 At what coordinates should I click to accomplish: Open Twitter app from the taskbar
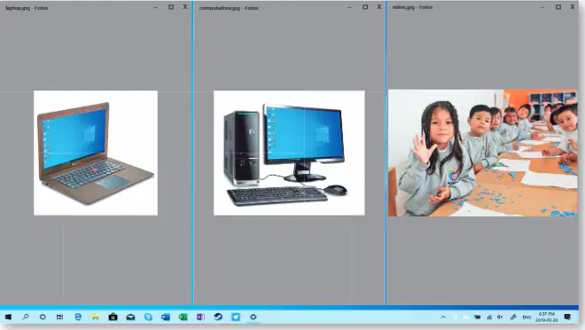(x=236, y=317)
